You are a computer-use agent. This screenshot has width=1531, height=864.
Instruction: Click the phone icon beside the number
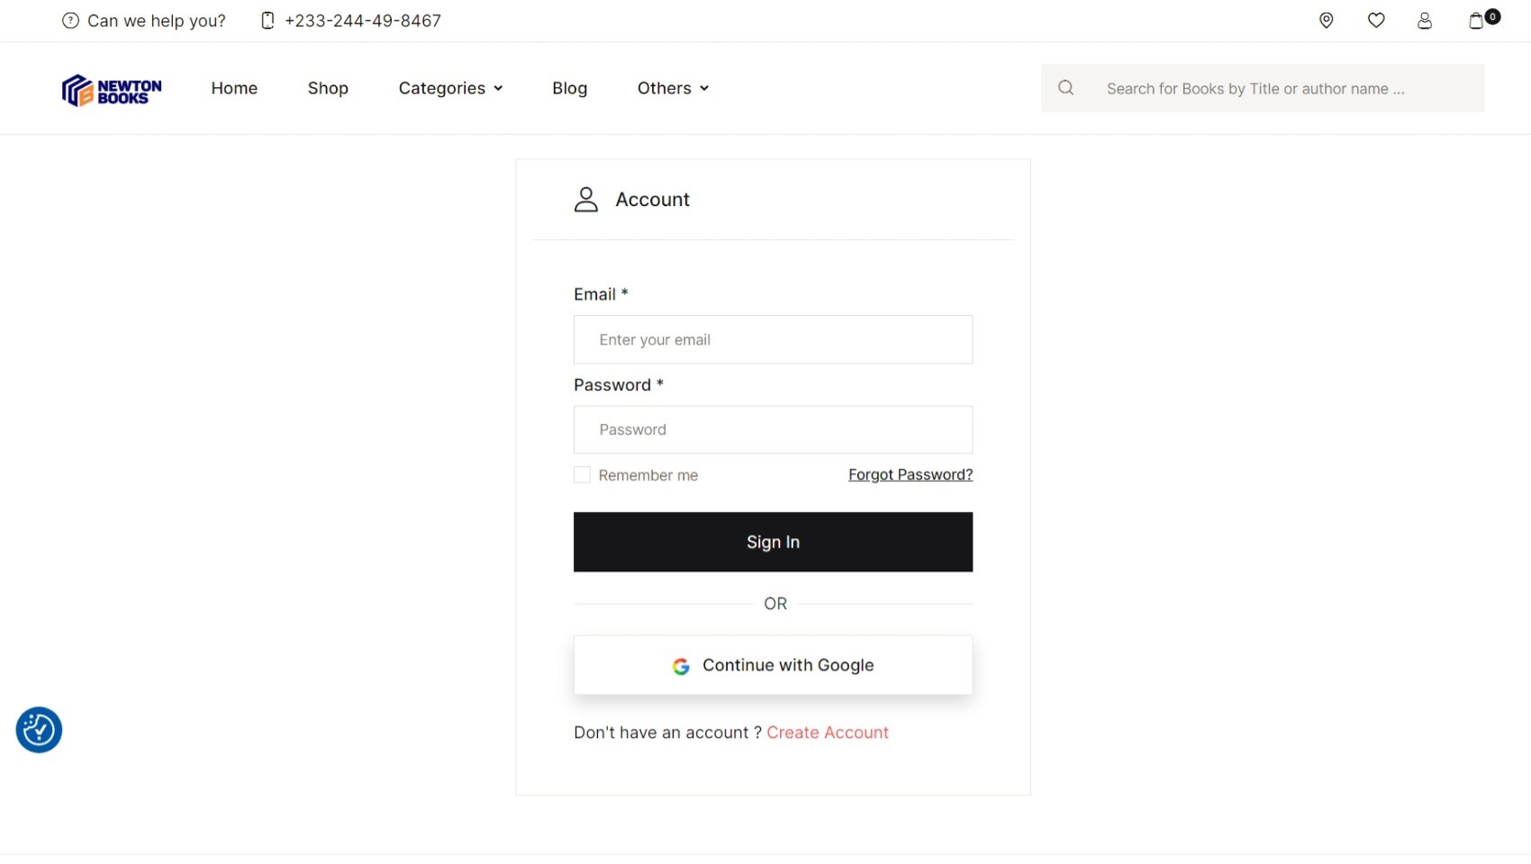tap(267, 20)
